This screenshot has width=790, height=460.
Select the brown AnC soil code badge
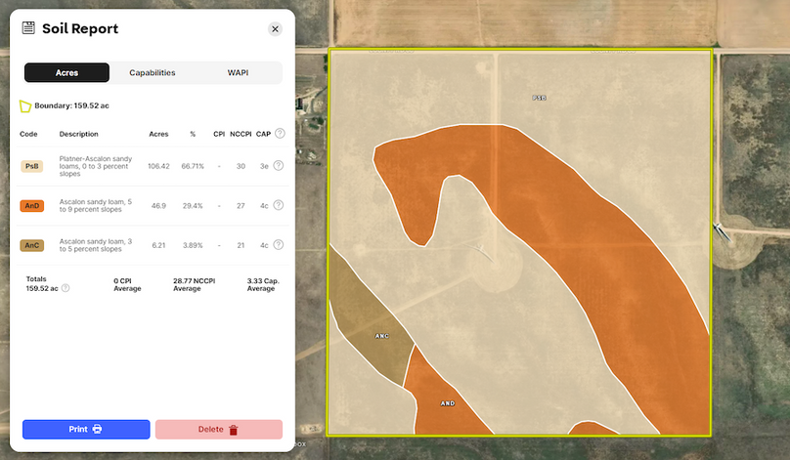[32, 245]
